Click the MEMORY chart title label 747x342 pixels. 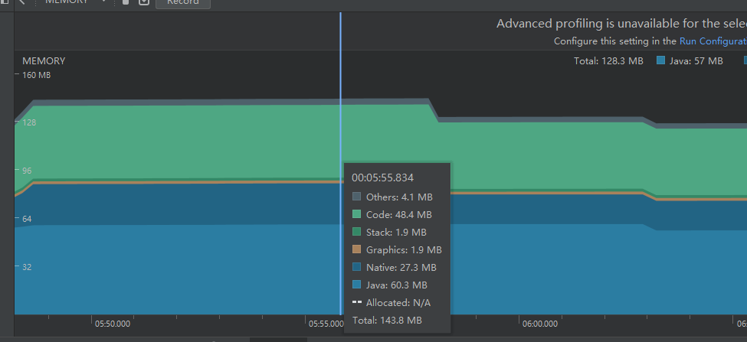(x=44, y=61)
